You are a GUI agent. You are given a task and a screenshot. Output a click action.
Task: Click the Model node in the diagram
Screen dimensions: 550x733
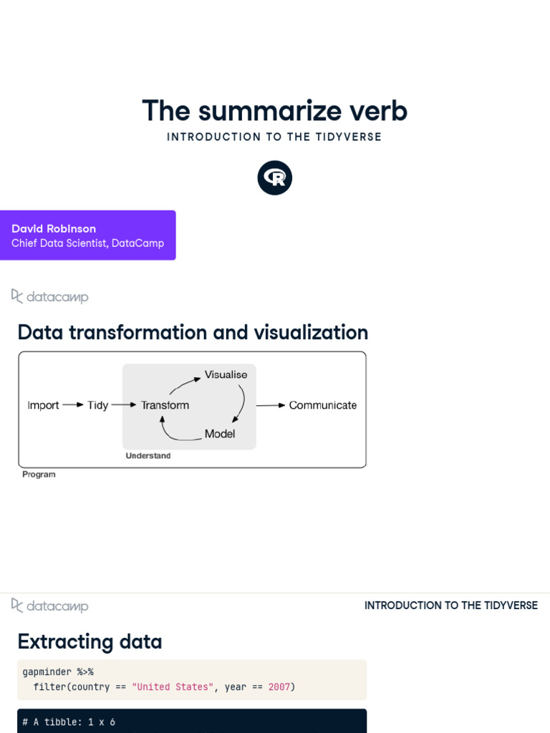[220, 434]
